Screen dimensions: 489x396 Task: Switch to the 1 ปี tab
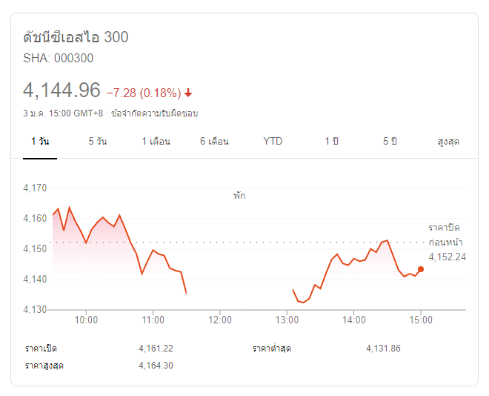[x=331, y=141]
